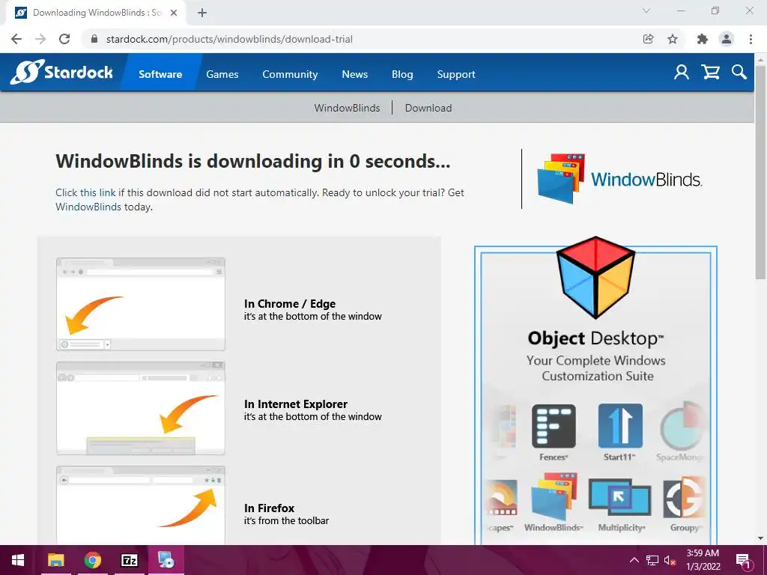Click the Firefox download illustration

141,505
